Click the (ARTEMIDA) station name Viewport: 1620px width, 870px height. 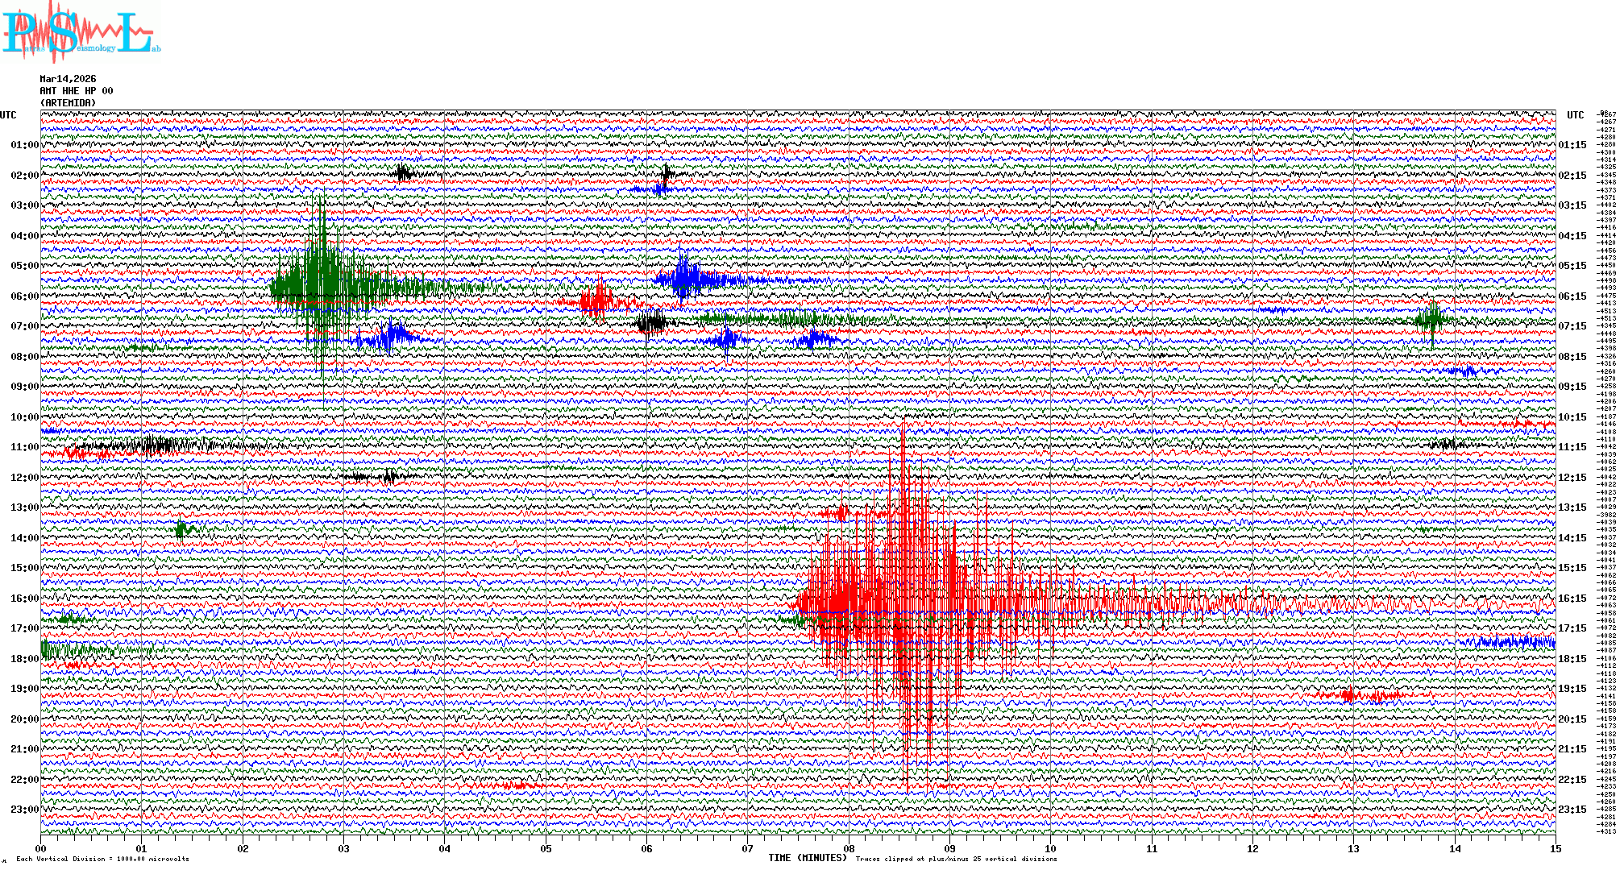pyautogui.click(x=68, y=103)
